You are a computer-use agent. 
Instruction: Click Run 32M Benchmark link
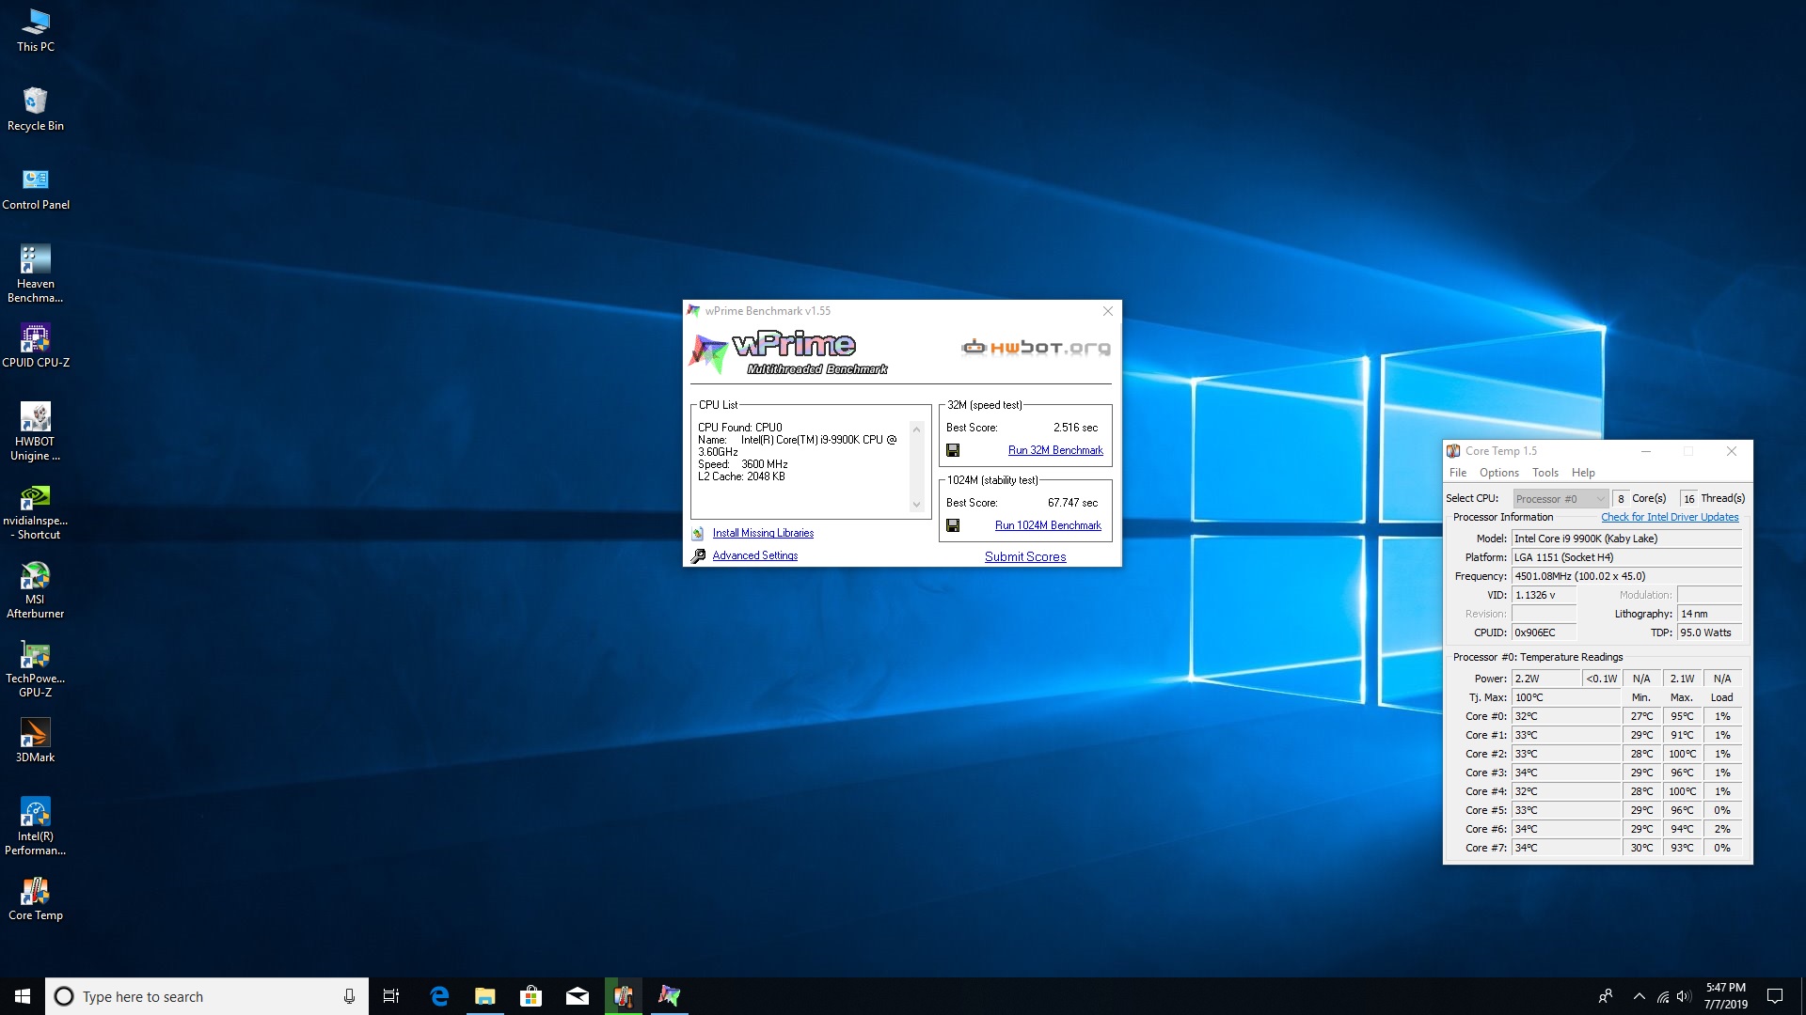[x=1055, y=450]
